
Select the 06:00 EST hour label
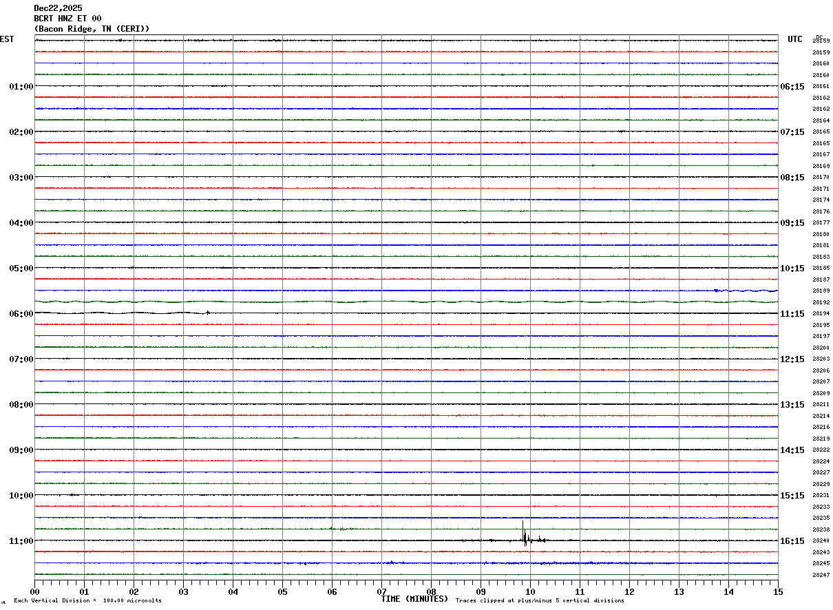[x=21, y=314]
